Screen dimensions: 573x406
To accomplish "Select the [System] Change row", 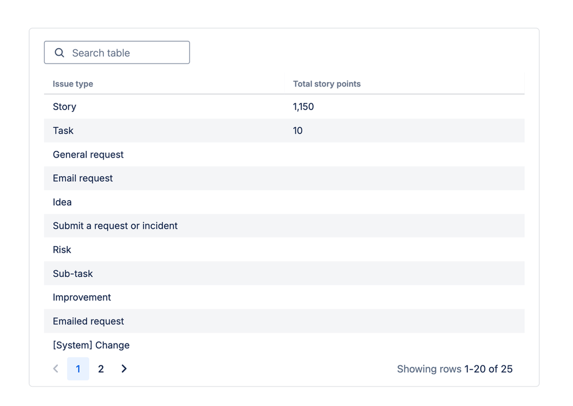I will click(x=284, y=345).
